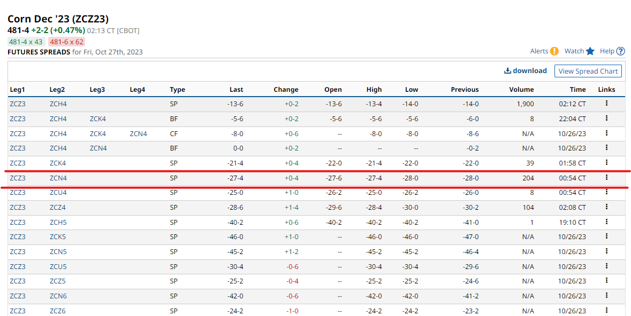Image resolution: width=631 pixels, height=316 pixels.
Task: Click the download link with arrow icon
Action: [x=525, y=70]
